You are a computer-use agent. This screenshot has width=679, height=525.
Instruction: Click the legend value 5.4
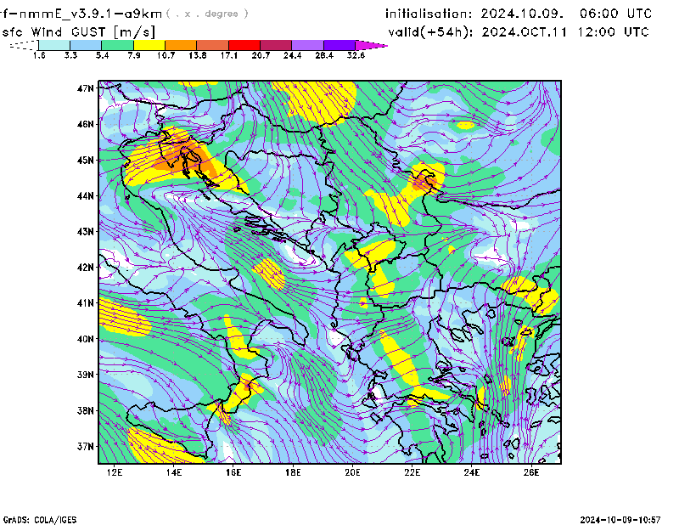pos(102,55)
